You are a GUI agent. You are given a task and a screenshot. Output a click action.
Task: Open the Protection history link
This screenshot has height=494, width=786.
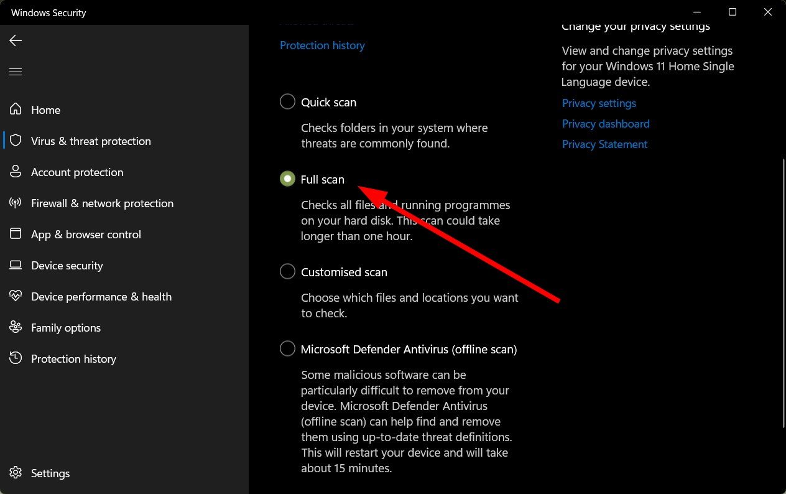click(x=322, y=45)
